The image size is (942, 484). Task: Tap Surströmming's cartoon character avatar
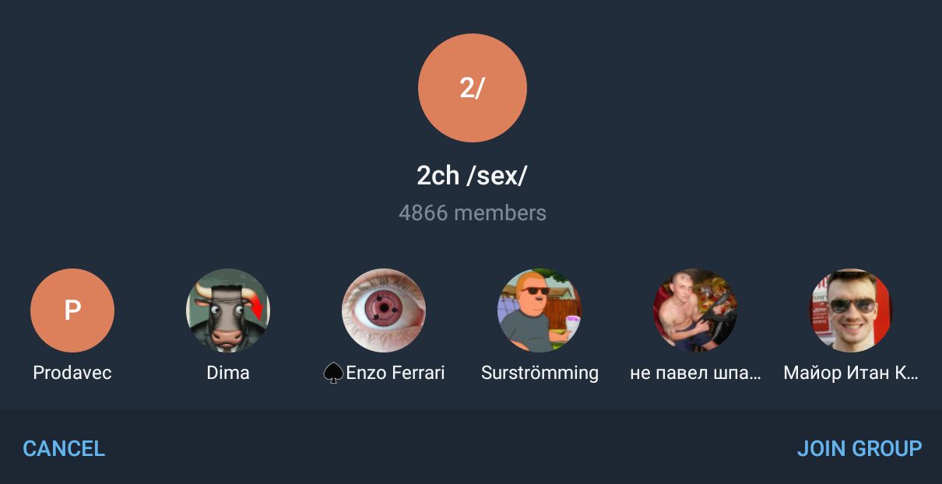pyautogui.click(x=540, y=310)
